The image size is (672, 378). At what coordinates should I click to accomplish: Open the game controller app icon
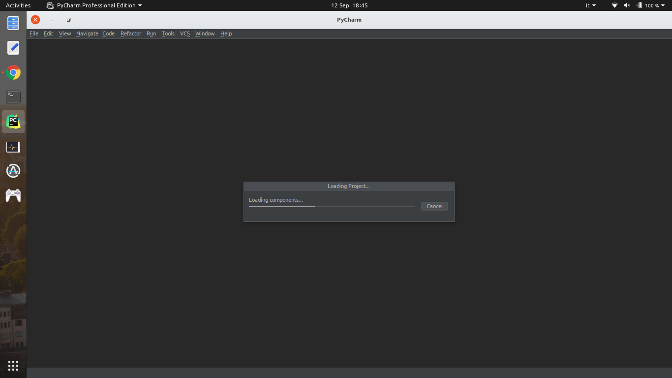click(13, 195)
